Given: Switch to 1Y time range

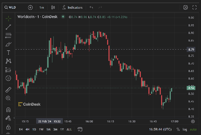Looking at the screenshot, I should [62, 129].
